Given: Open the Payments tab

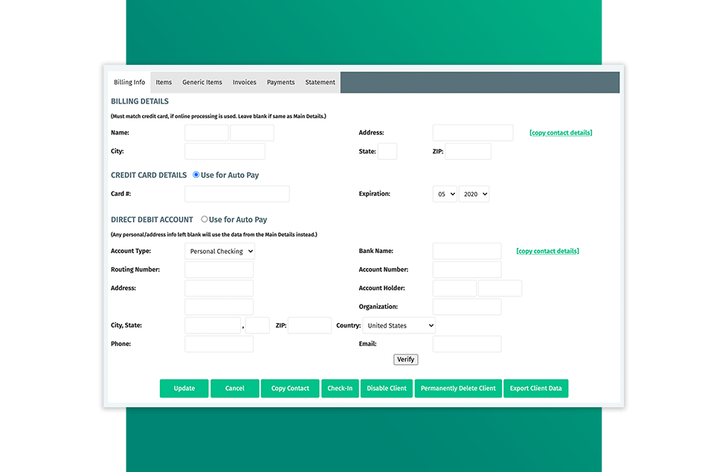Looking at the screenshot, I should tap(281, 83).
